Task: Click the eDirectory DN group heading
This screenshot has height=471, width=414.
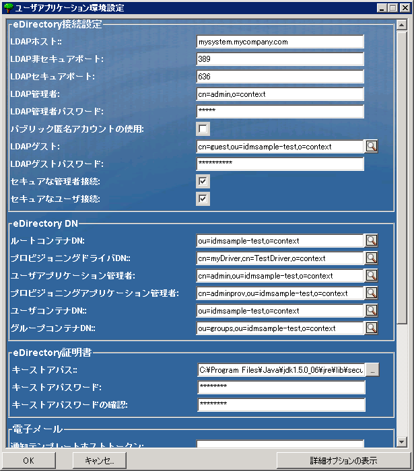Action: coord(45,223)
